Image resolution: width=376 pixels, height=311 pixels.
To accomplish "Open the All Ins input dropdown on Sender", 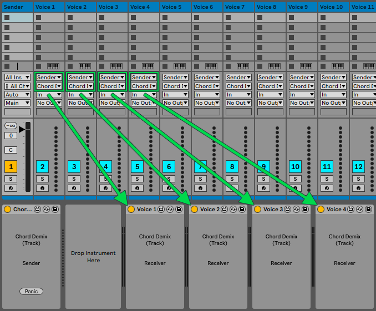I will [18, 78].
